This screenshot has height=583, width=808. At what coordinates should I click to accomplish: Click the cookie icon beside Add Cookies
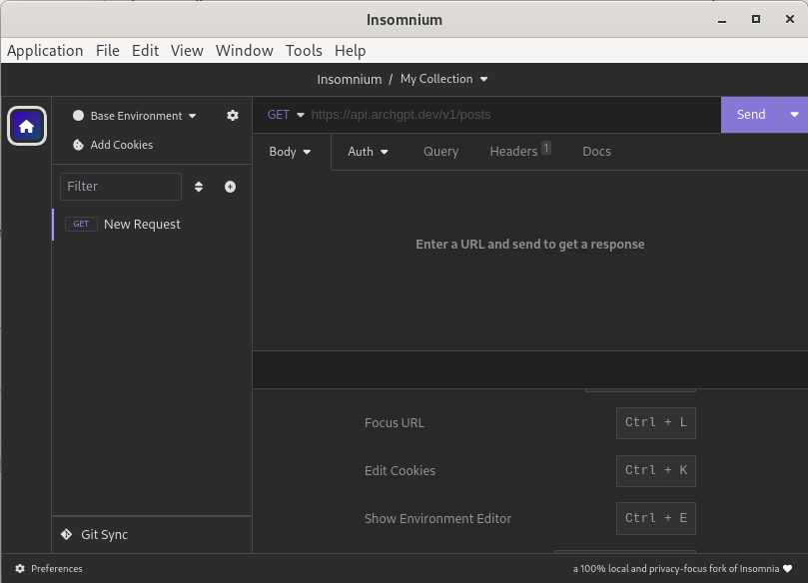pos(78,145)
